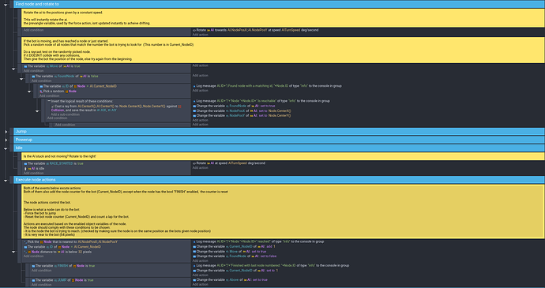Select action 'FoundNode of AI: set to true'
Screen dimensions: 545x288
pos(234,106)
